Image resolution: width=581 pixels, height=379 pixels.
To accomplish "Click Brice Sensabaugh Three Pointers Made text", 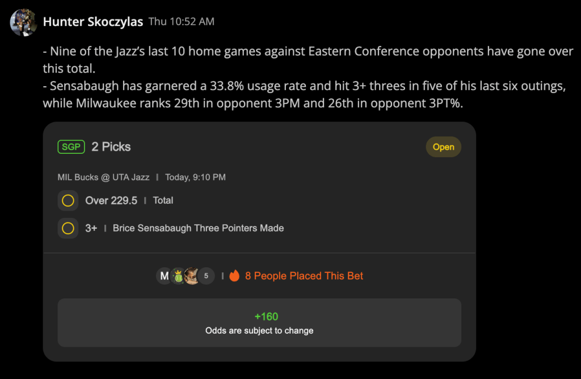I will 198,228.
